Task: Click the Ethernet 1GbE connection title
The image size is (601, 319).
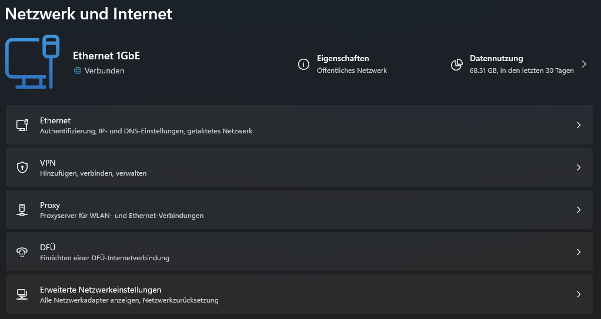Action: [106, 56]
